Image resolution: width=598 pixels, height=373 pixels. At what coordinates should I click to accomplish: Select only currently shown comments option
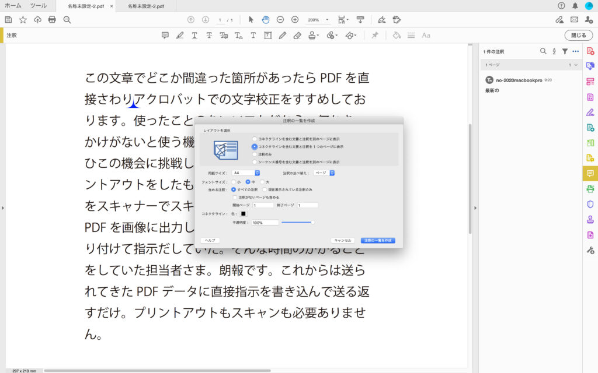pyautogui.click(x=265, y=189)
